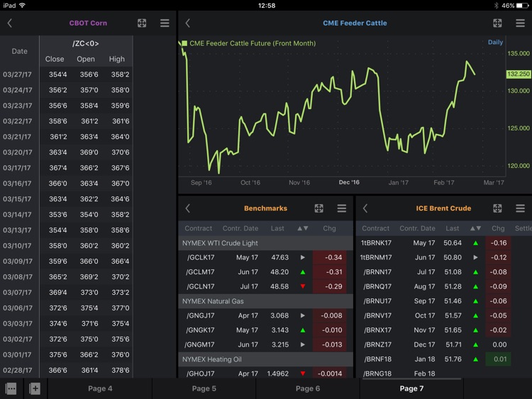The width and height of the screenshot is (532, 399).
Task: Click the sideways arrow for 1tBRNM17
Action: [476, 257]
